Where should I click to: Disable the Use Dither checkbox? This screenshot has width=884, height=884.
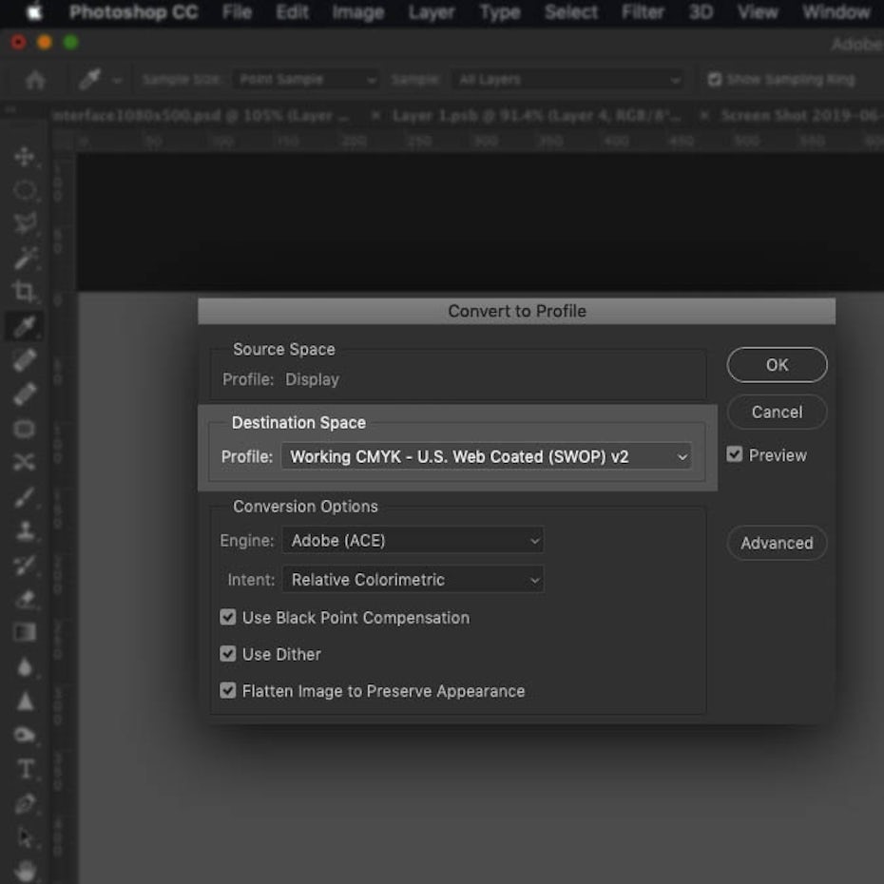[227, 654]
